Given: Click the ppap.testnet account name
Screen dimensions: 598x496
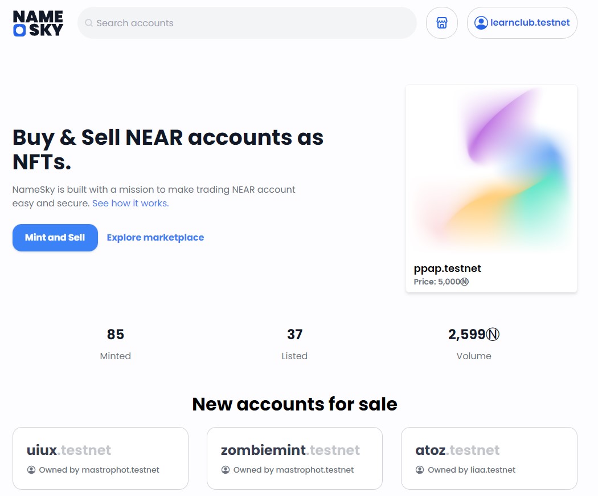Looking at the screenshot, I should (447, 269).
